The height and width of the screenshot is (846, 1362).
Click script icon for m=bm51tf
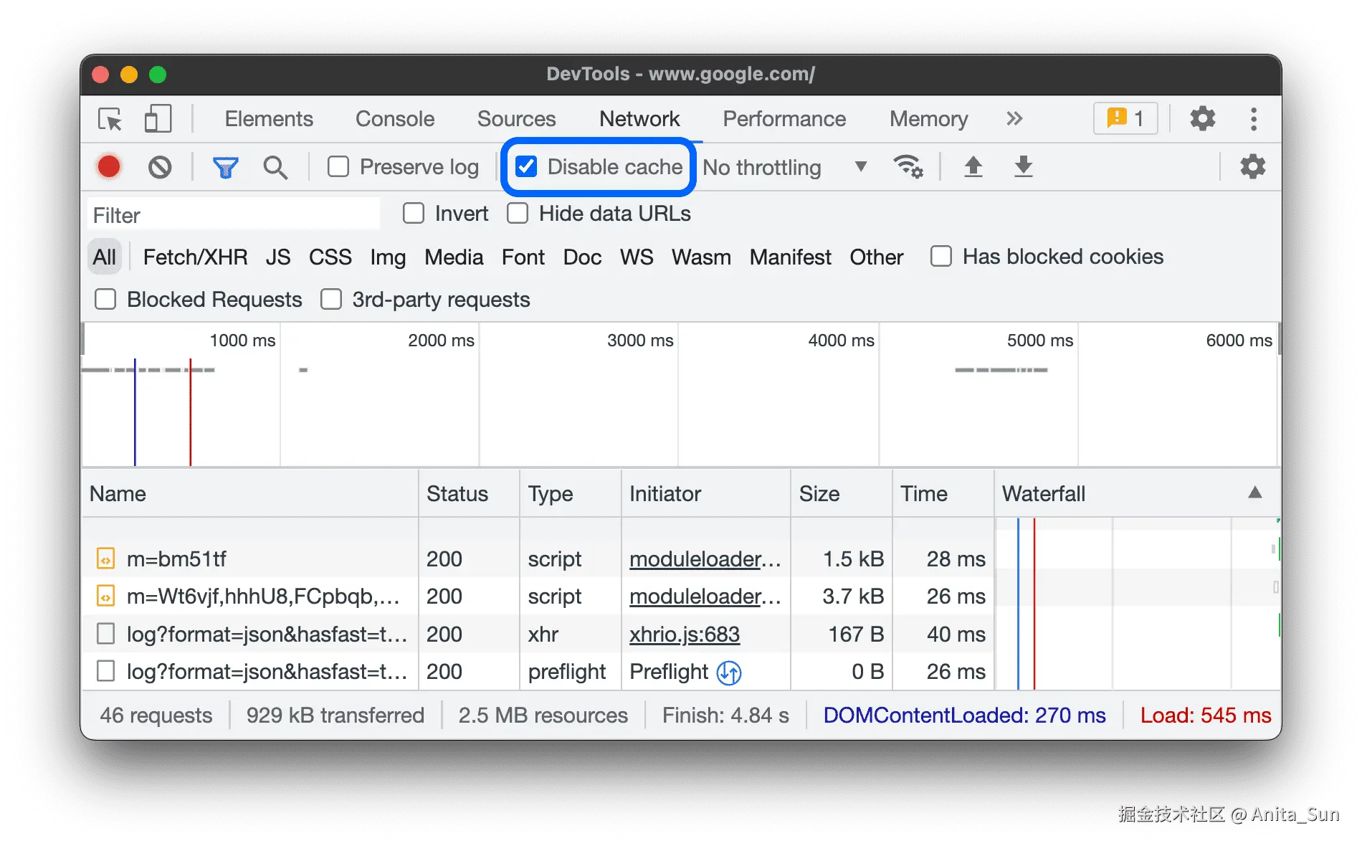pos(105,559)
